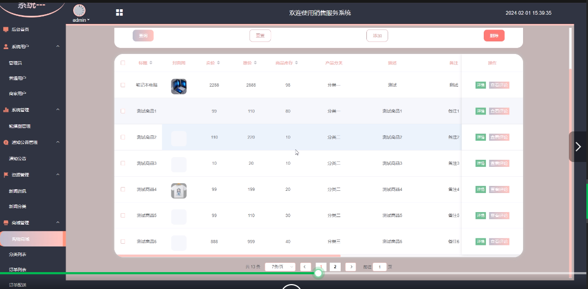The height and width of the screenshot is (289, 588).
Task: Go to previous page with left arrow
Action: point(305,267)
